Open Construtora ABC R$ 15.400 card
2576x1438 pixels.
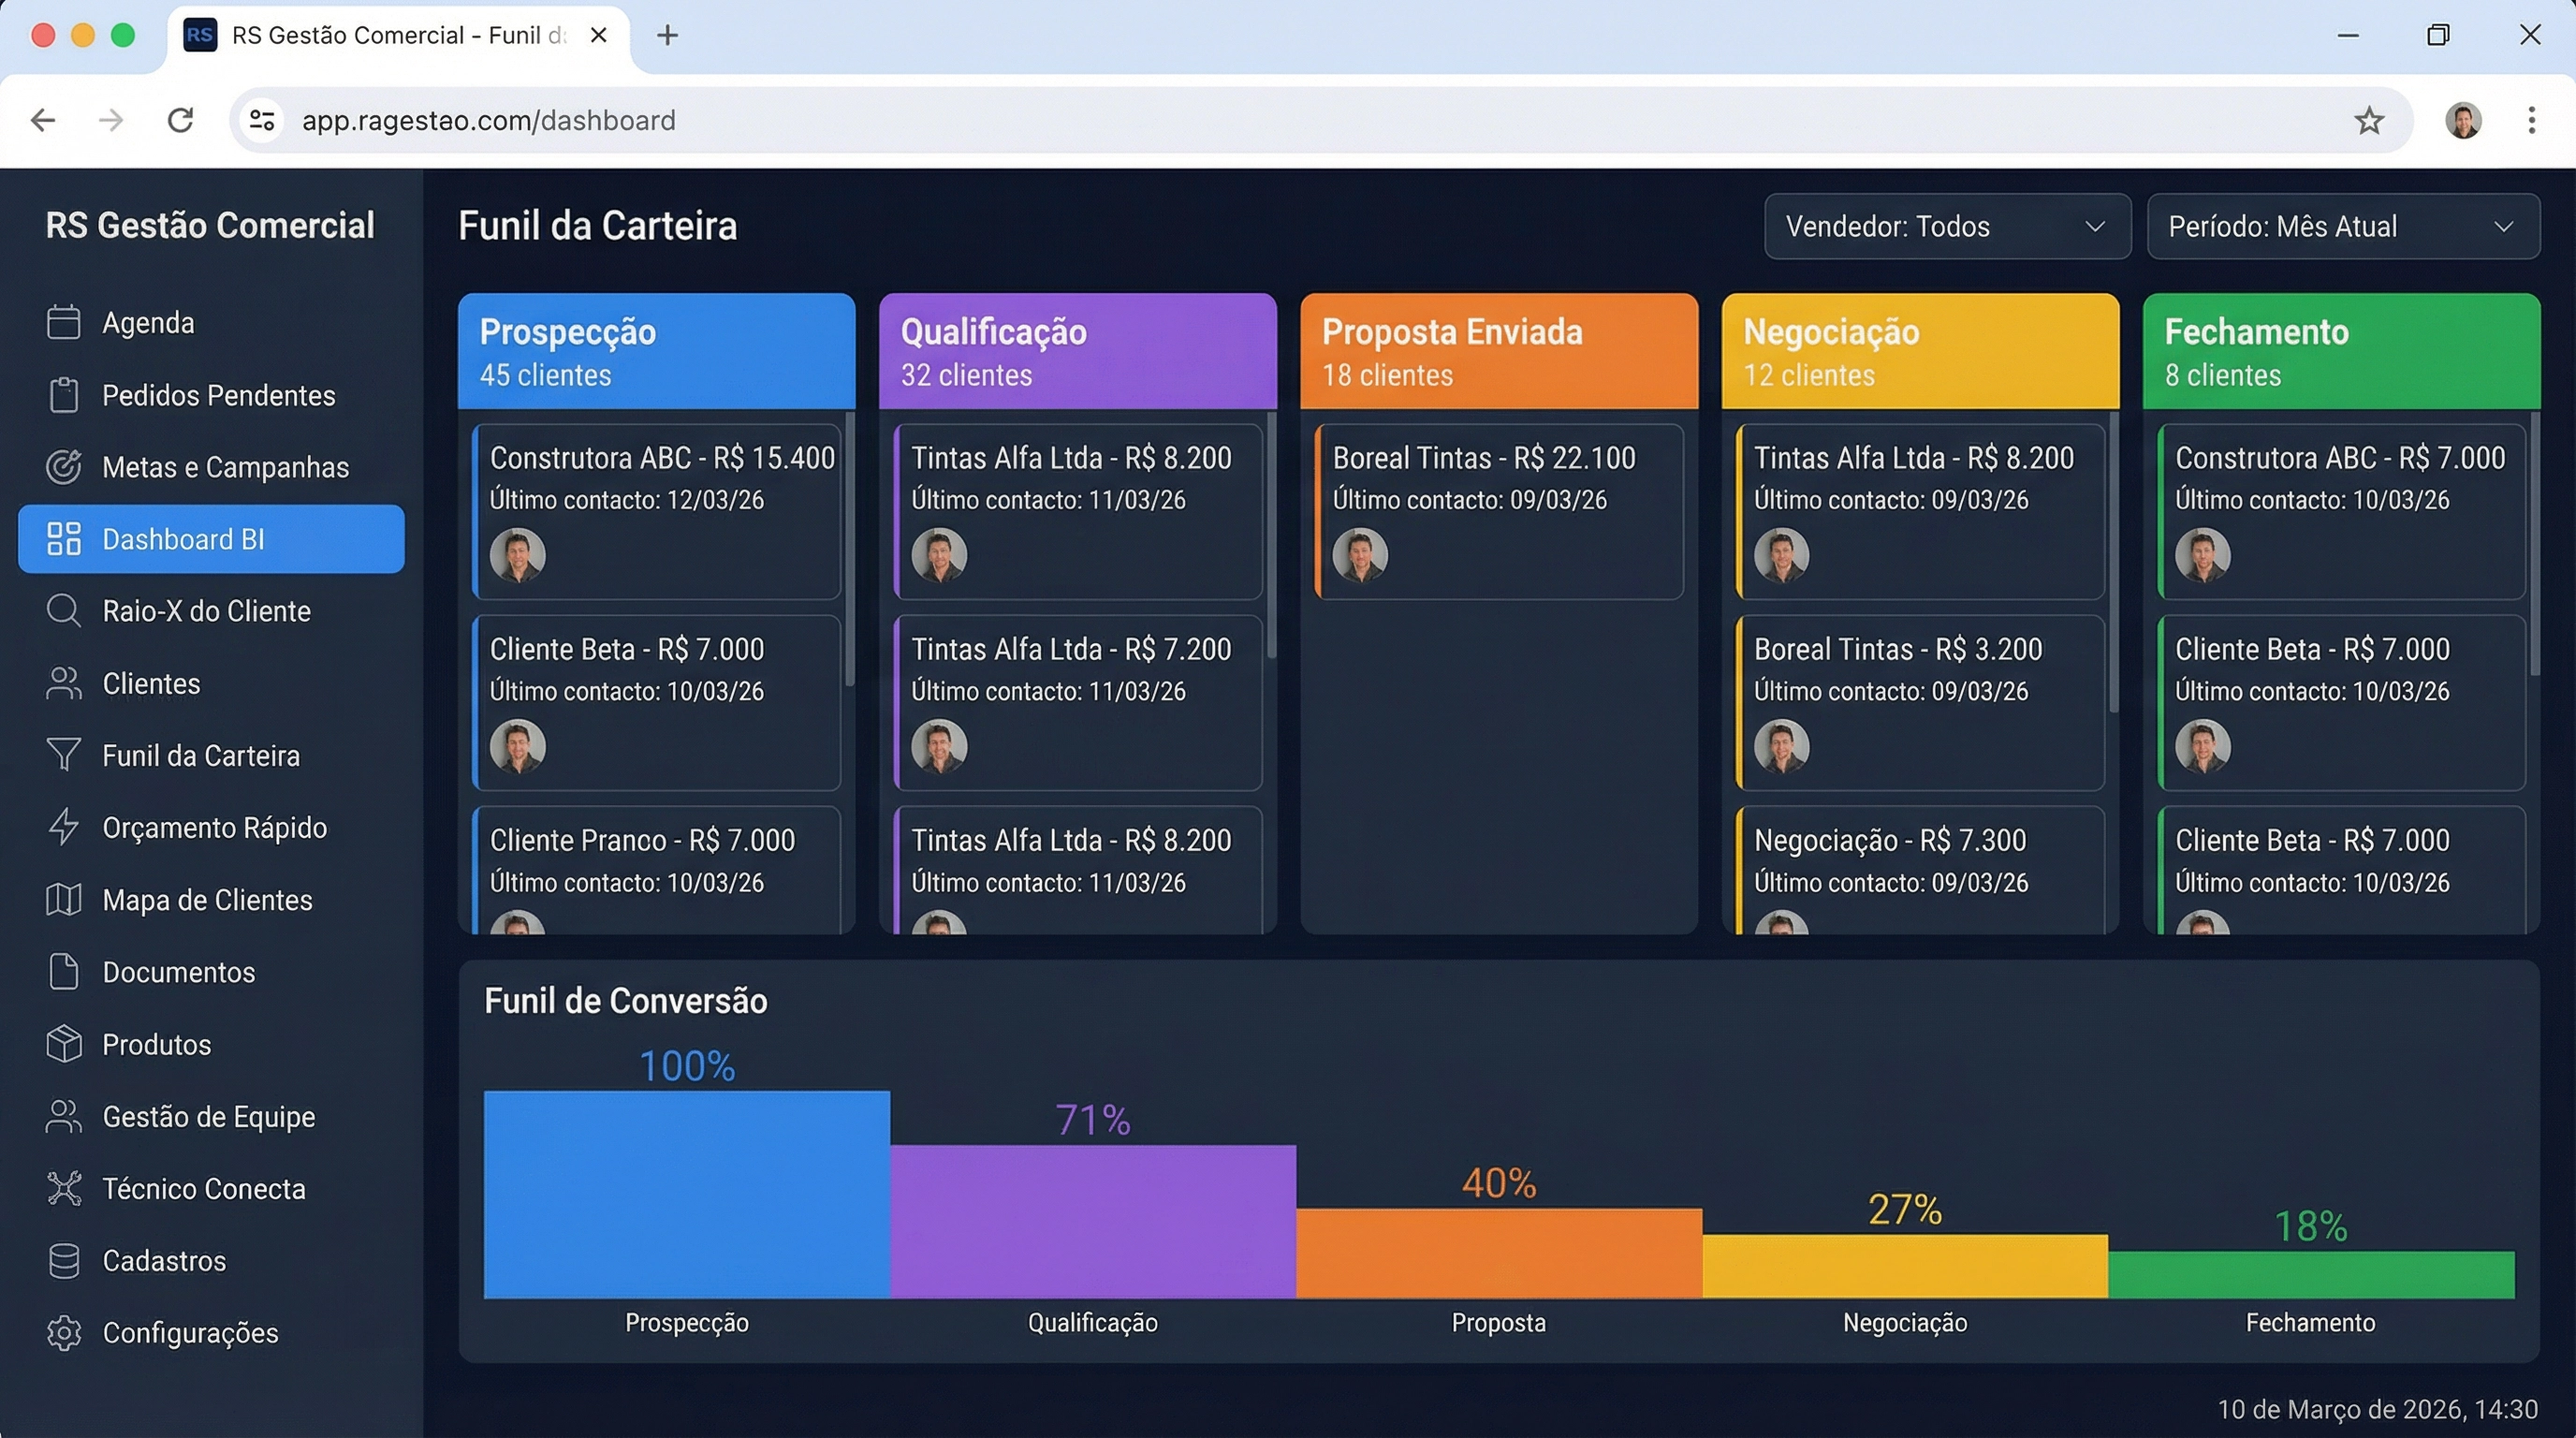tap(657, 510)
